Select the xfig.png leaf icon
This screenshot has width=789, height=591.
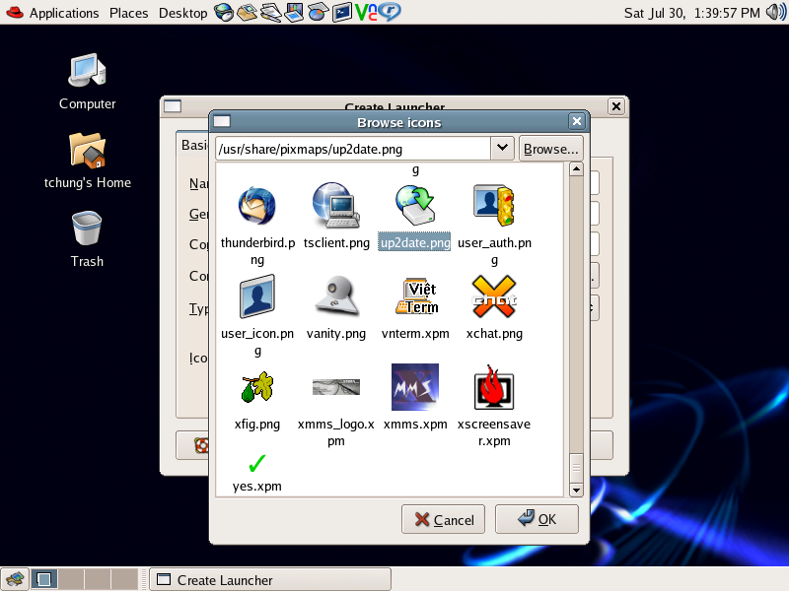(257, 387)
